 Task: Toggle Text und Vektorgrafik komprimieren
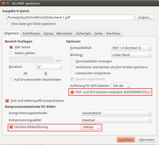pyautogui.click(x=7, y=101)
